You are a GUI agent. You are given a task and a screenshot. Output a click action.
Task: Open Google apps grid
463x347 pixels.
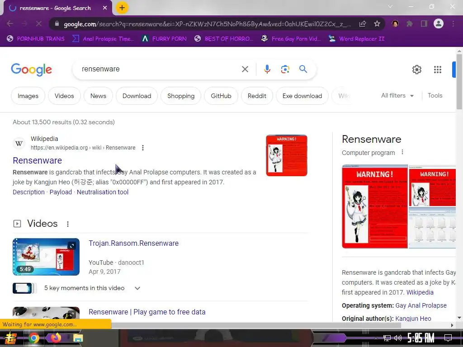pos(438,70)
